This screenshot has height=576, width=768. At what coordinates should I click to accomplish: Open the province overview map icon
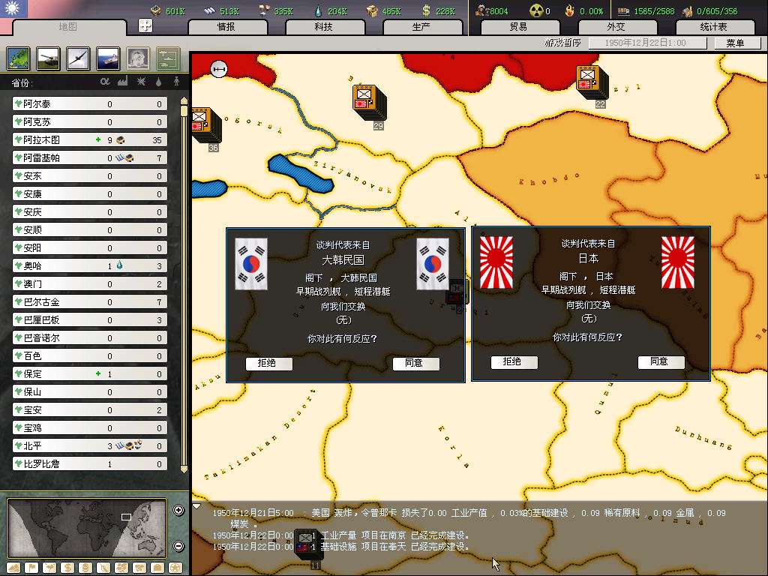[x=19, y=58]
